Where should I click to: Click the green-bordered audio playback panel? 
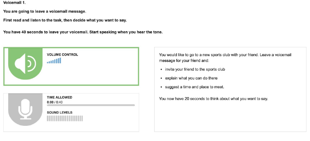[x=71, y=66]
